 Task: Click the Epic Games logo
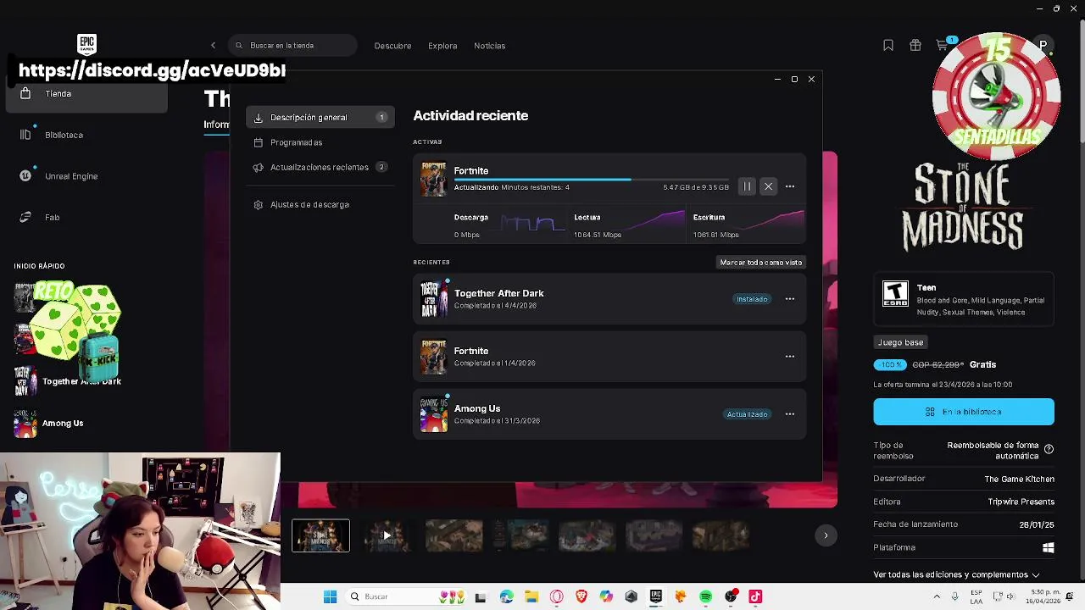coord(86,45)
